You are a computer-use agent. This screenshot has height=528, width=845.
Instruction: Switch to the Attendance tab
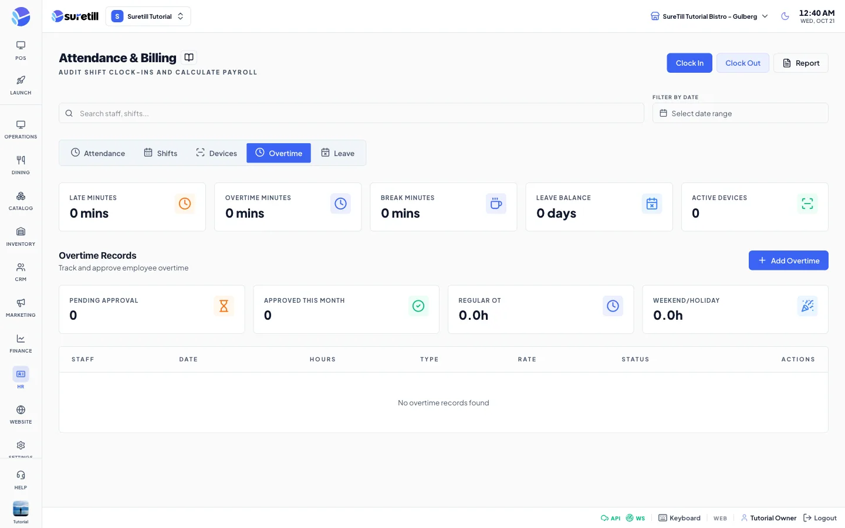(98, 153)
